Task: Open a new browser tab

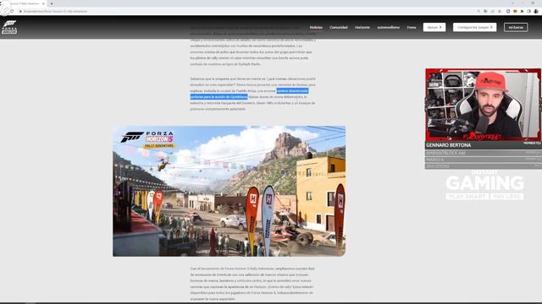Action: pos(52,3)
